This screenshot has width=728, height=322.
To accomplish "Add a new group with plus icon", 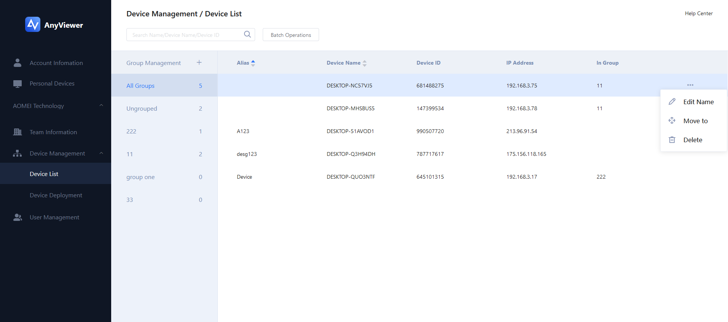I will (199, 63).
